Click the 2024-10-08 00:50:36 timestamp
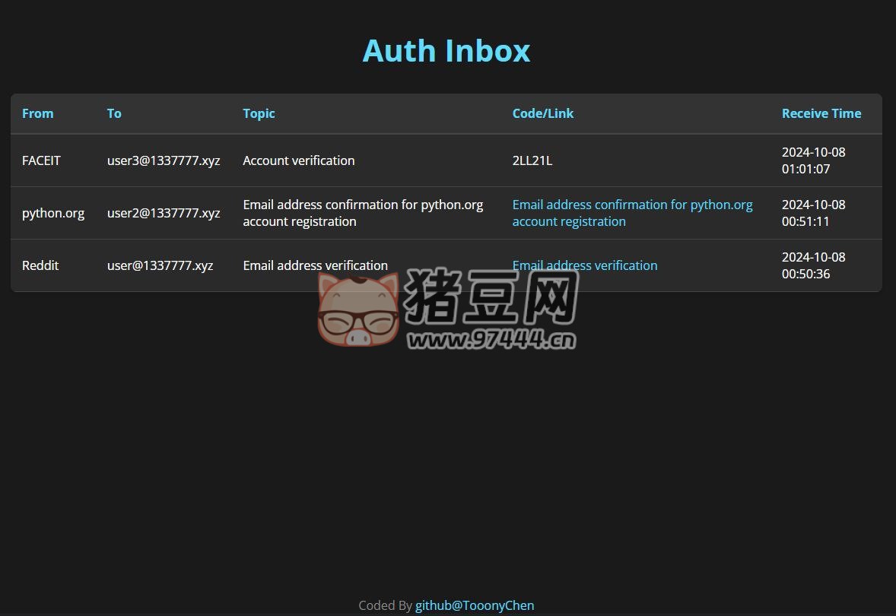 point(813,265)
